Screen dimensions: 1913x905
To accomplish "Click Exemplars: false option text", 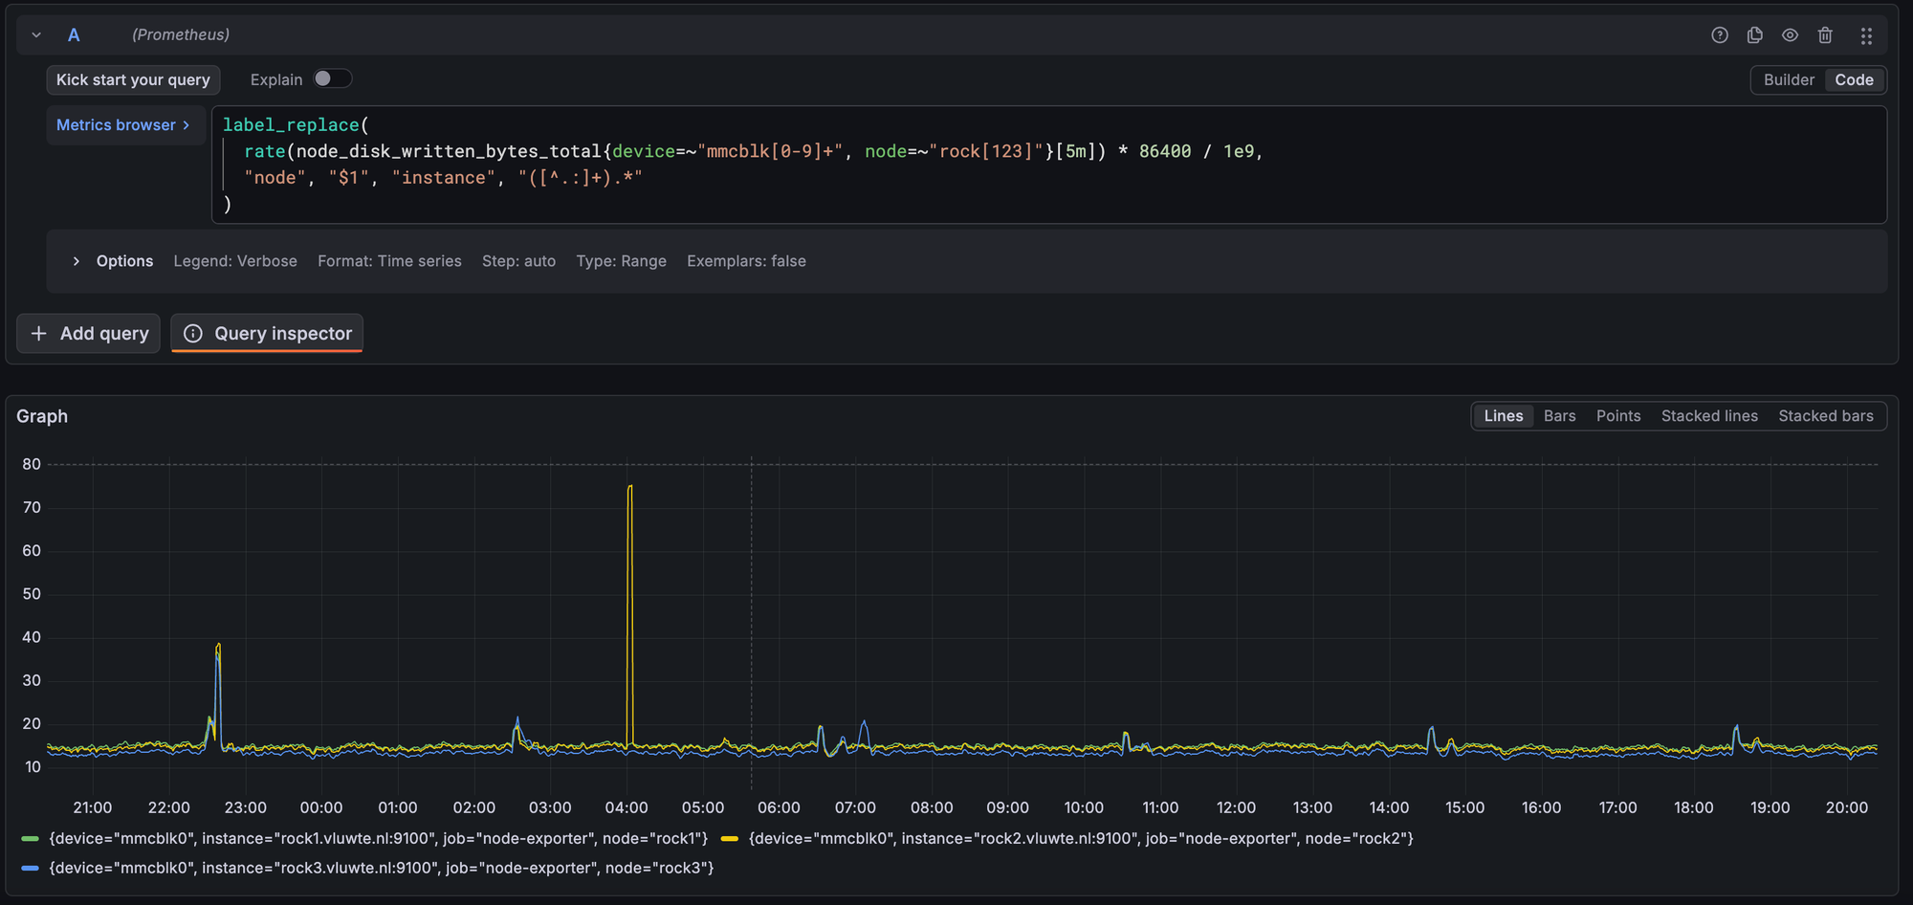I will tap(746, 261).
